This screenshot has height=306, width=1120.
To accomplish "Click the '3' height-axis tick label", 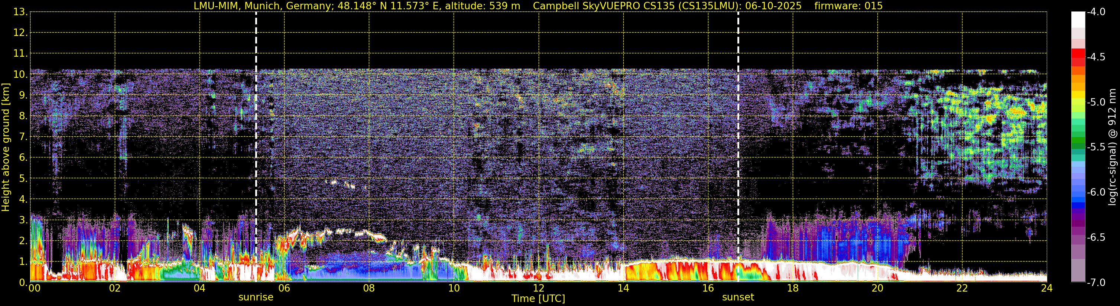I will pos(23,220).
